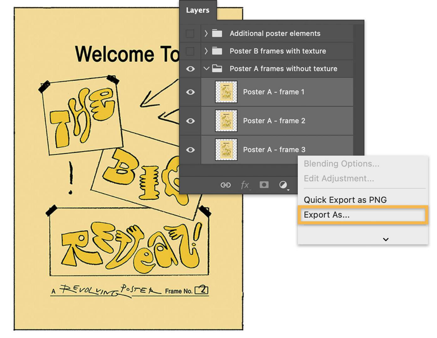
Task: Toggle visibility of Poster A - frame 2
Action: click(x=190, y=121)
